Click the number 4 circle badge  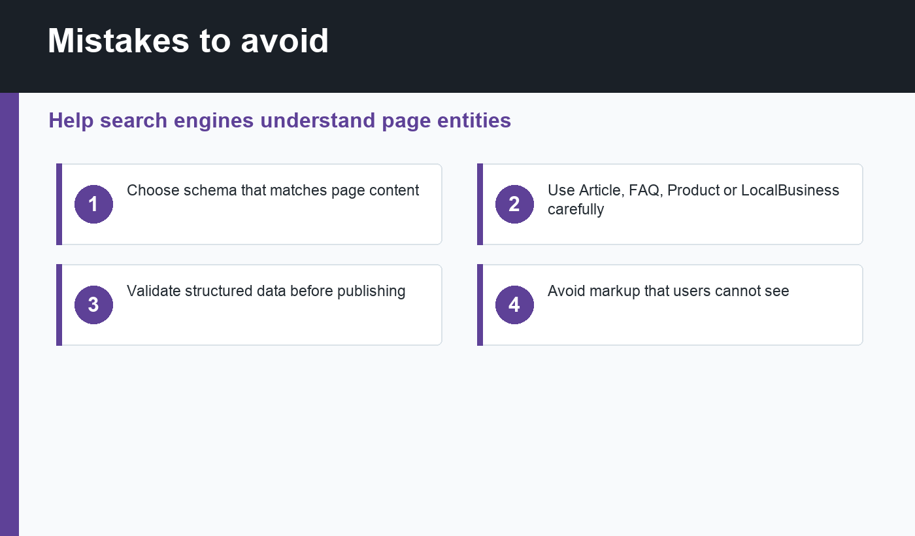click(x=514, y=305)
